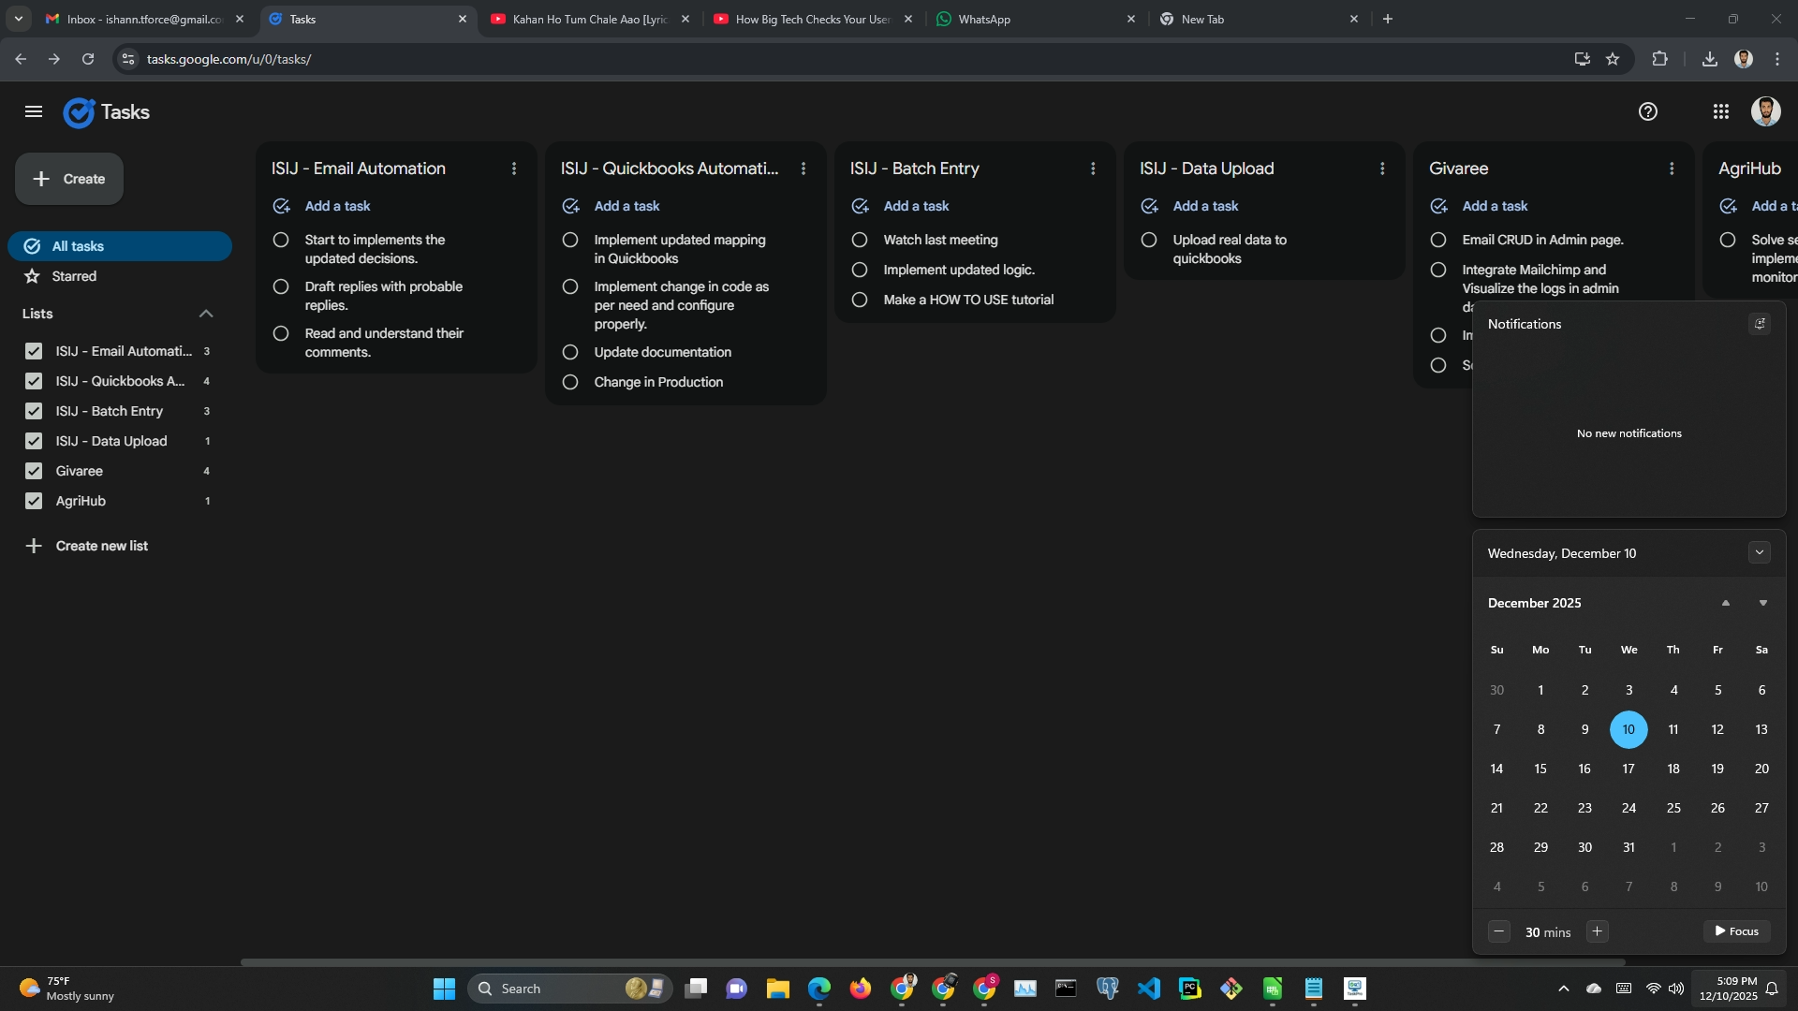Increase focus time with the plus stepper

coord(1597,931)
